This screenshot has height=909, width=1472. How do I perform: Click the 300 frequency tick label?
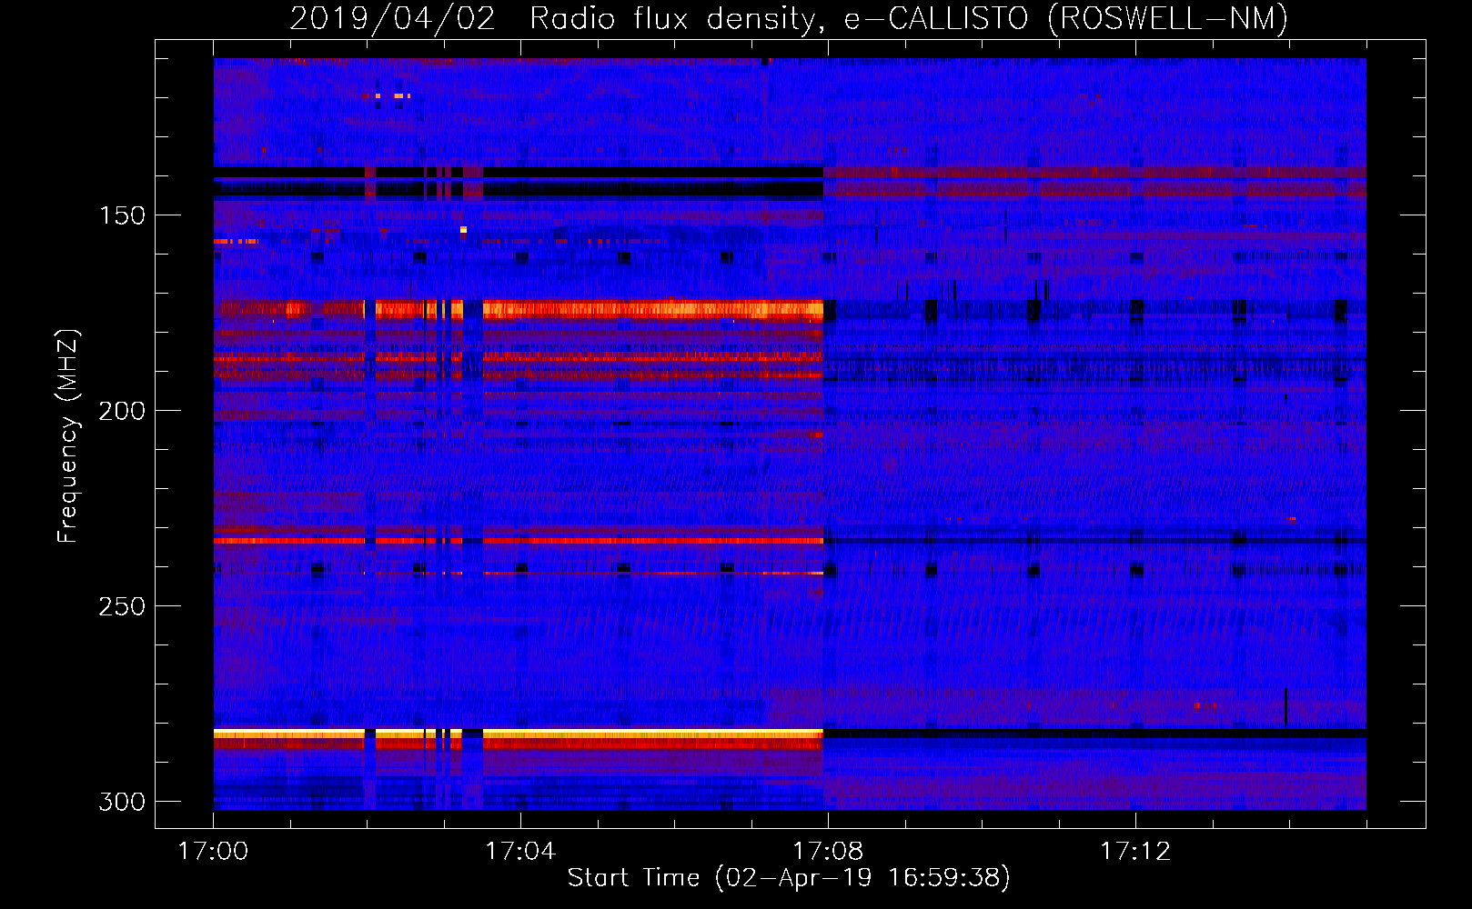pos(122,802)
